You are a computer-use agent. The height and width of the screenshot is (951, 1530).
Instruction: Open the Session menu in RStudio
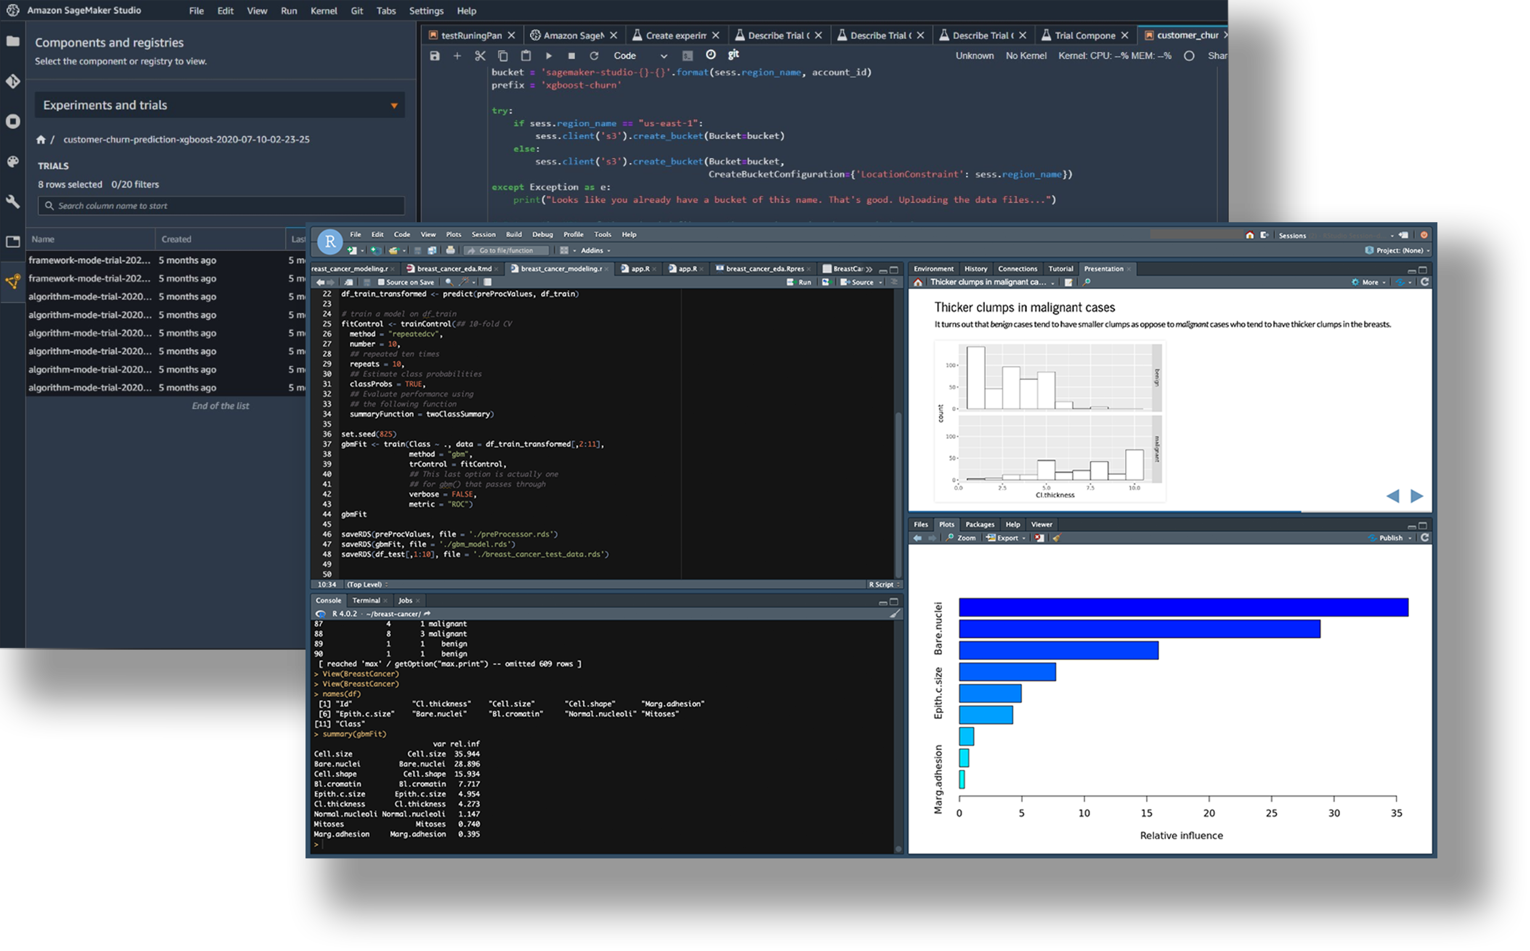(483, 235)
